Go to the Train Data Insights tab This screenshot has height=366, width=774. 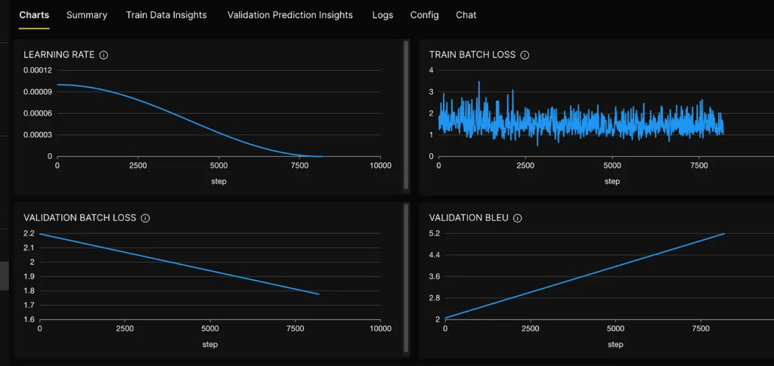166,15
